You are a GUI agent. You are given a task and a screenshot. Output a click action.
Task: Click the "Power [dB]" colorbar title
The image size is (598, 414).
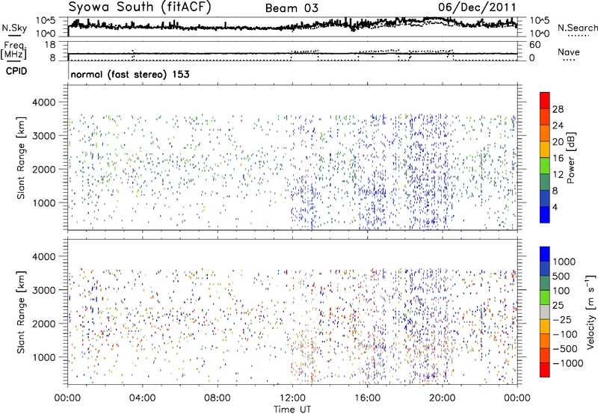(x=571, y=158)
